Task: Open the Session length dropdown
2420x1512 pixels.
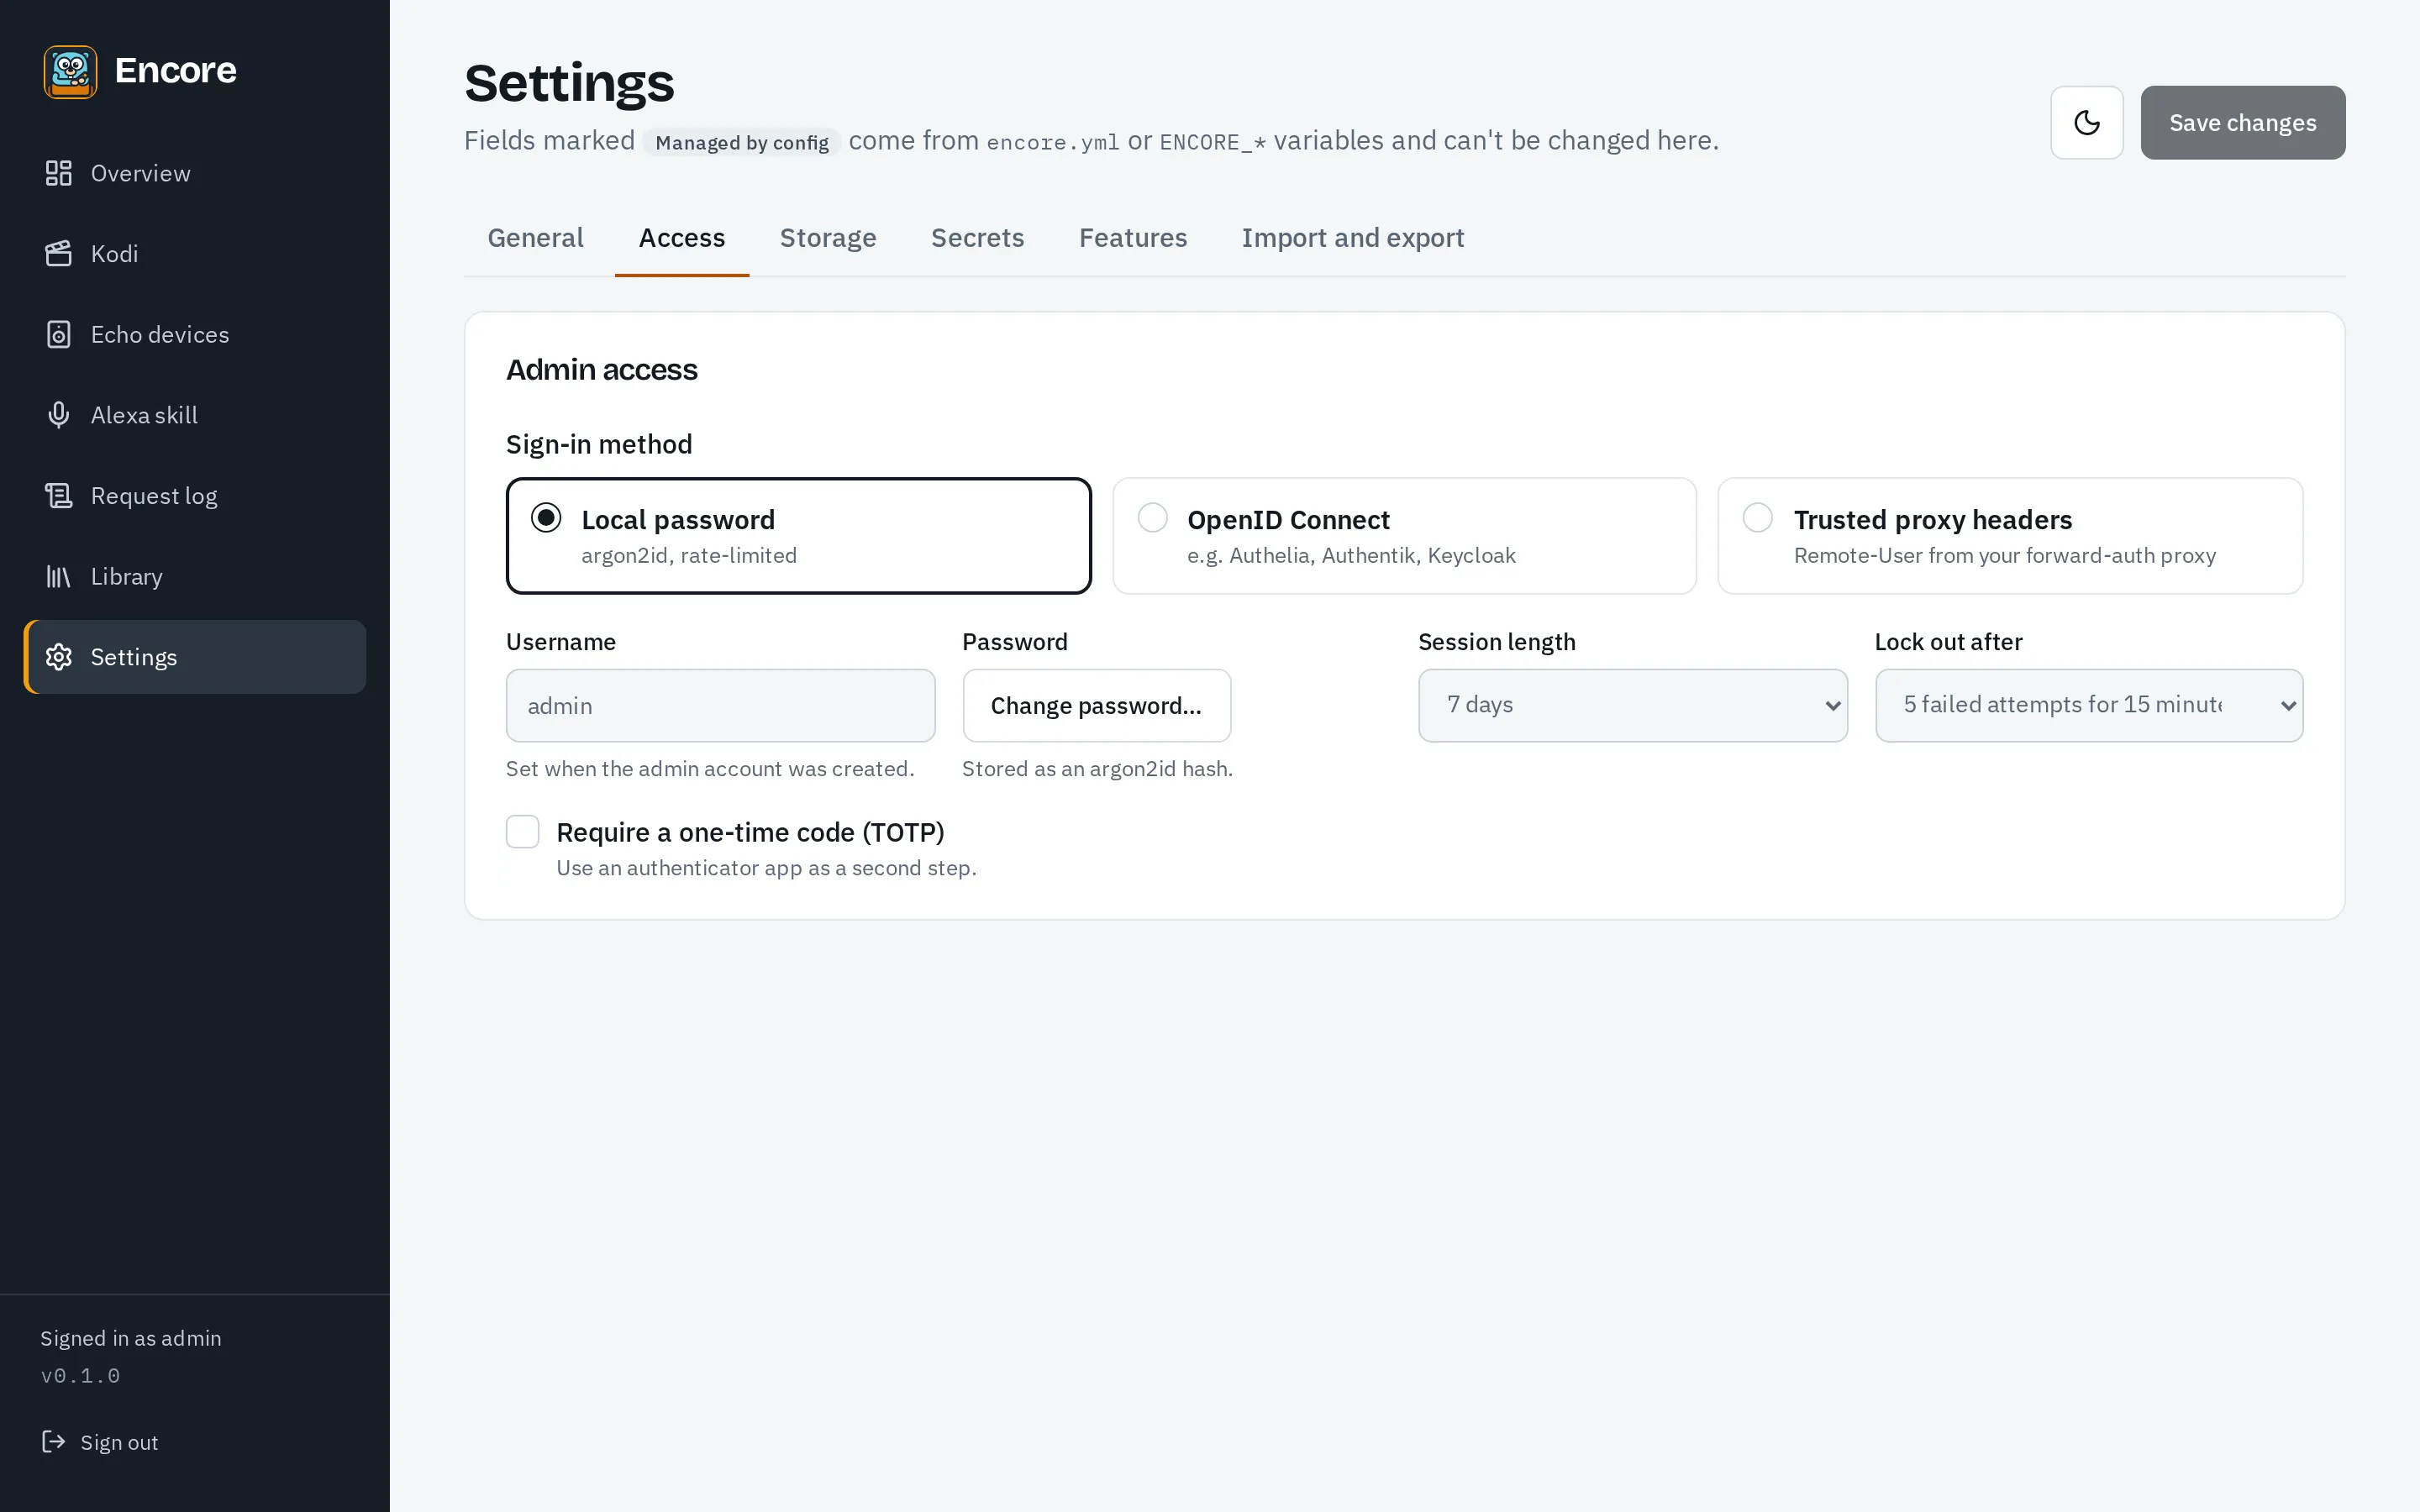Action: coord(1633,705)
